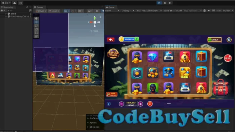Screen dimensions: 235x132
Task: Click the Frame Debugger bug icon
Action: [x=204, y=11]
